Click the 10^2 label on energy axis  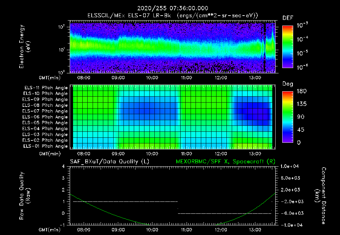click(x=61, y=27)
